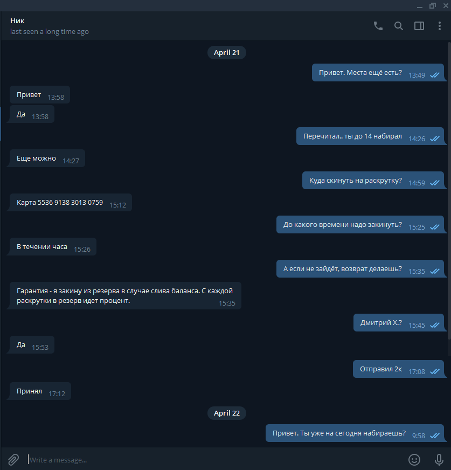This screenshot has height=470, width=451.
Task: Select the message 'Отправил 2к'
Action: coord(398,369)
